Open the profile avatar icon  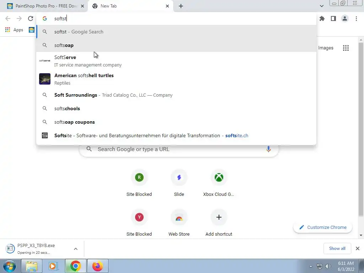[x=345, y=18]
